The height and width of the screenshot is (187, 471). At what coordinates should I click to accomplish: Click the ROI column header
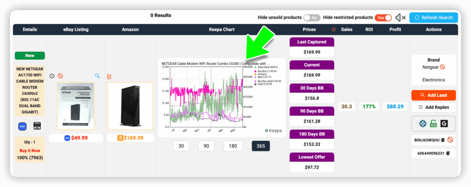(x=369, y=29)
